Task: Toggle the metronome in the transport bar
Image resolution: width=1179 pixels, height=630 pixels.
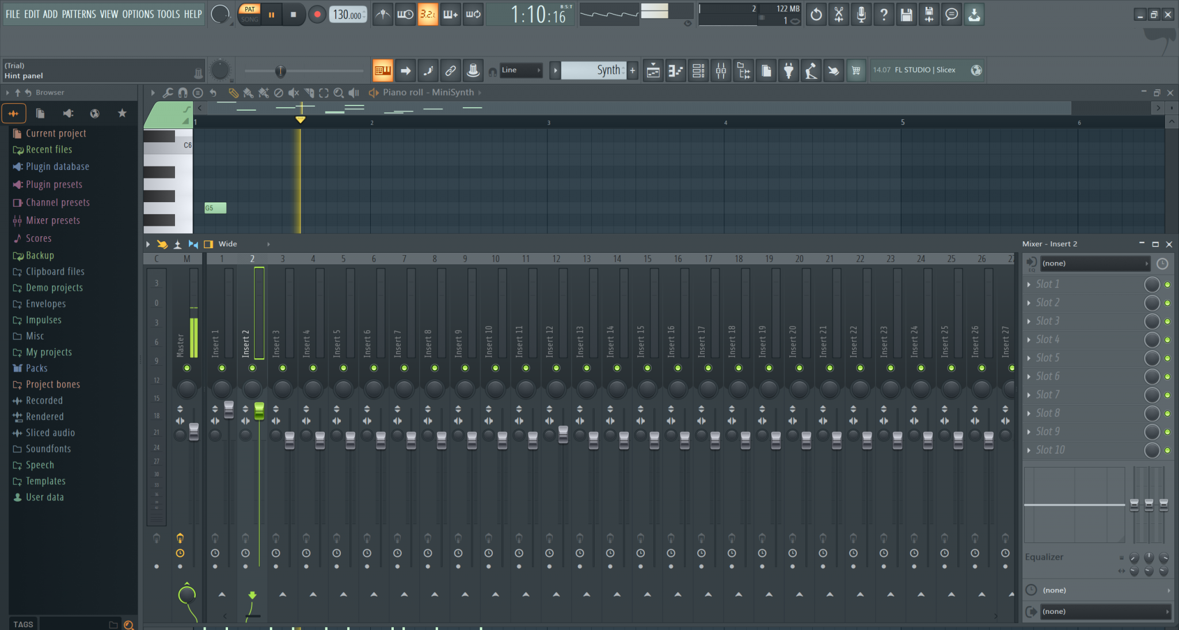Action: coord(382,14)
